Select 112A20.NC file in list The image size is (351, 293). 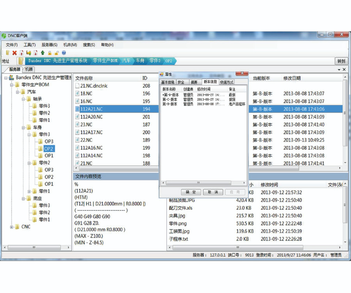point(91,117)
